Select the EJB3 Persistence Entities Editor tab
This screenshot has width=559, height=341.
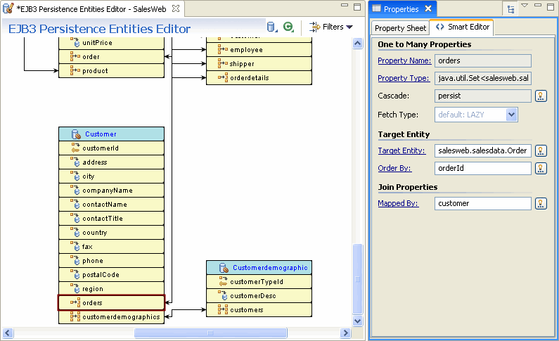[x=91, y=9]
